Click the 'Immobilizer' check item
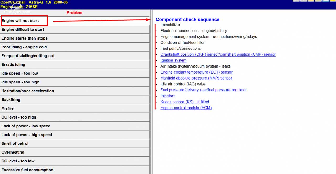The image size is (336, 174). click(170, 25)
